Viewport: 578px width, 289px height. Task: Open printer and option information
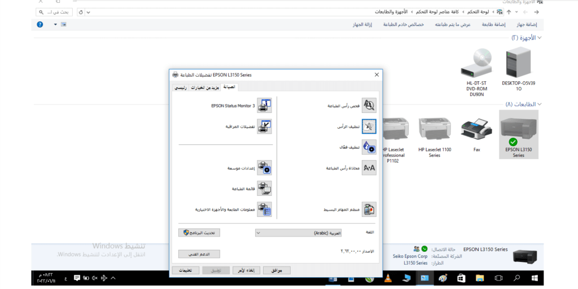[264, 209]
